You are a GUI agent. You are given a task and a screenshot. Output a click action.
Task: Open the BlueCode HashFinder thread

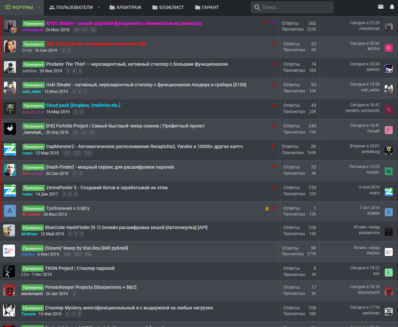126,228
